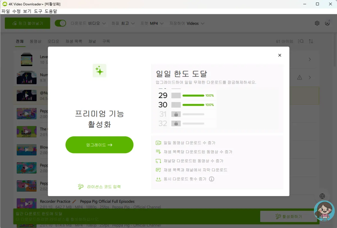Expand the second list item's chevron beside the warning
This screenshot has width=337, height=228.
[x=310, y=77]
